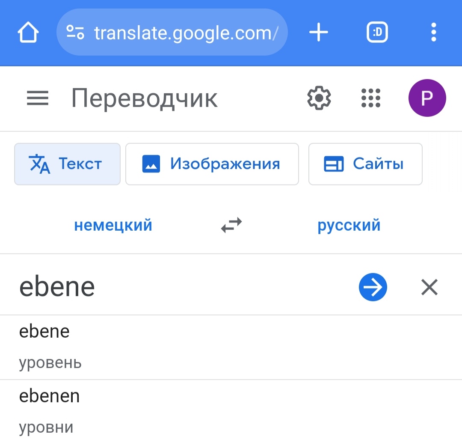Open the немецкий source language selector
Image resolution: width=462 pixels, height=440 pixels.
pyautogui.click(x=113, y=225)
